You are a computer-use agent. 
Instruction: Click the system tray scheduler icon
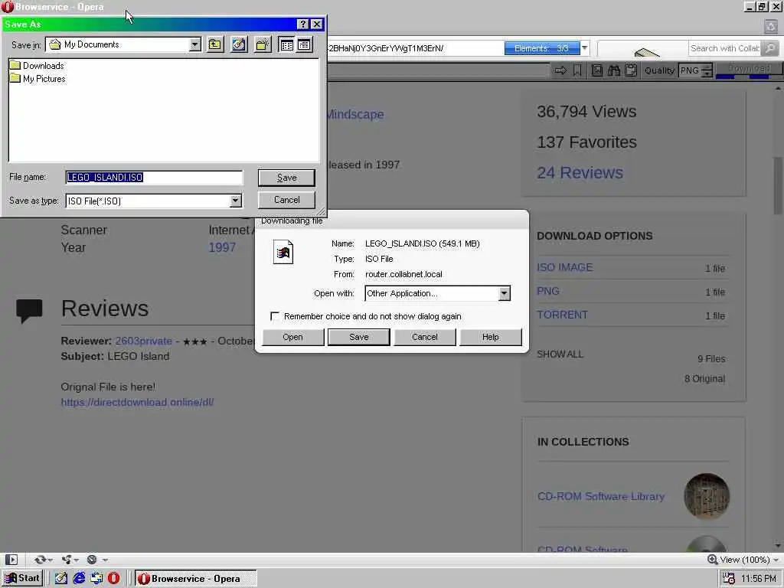pos(729,579)
